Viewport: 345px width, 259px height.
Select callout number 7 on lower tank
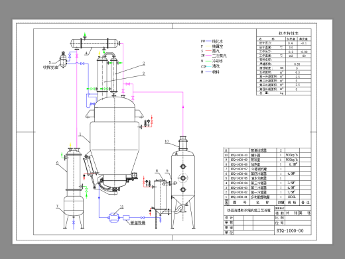(57, 206)
